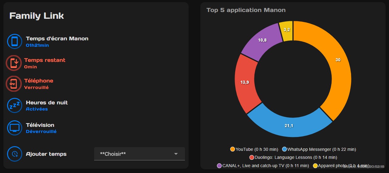Click the Télévision screen icon
This screenshot has width=389, height=173.
15,128
